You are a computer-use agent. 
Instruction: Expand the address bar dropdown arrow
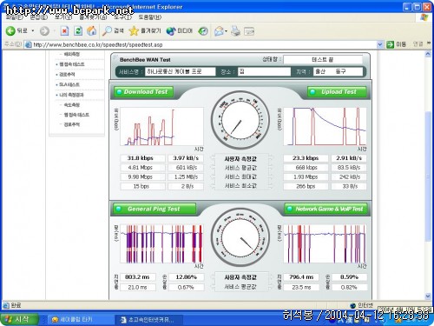coord(380,44)
